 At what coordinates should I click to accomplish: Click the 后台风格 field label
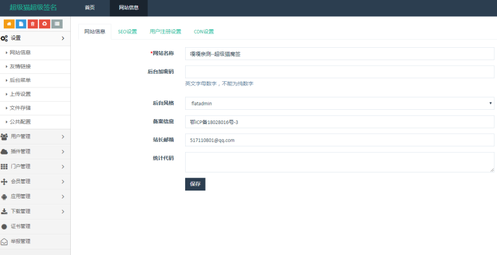tap(163, 103)
